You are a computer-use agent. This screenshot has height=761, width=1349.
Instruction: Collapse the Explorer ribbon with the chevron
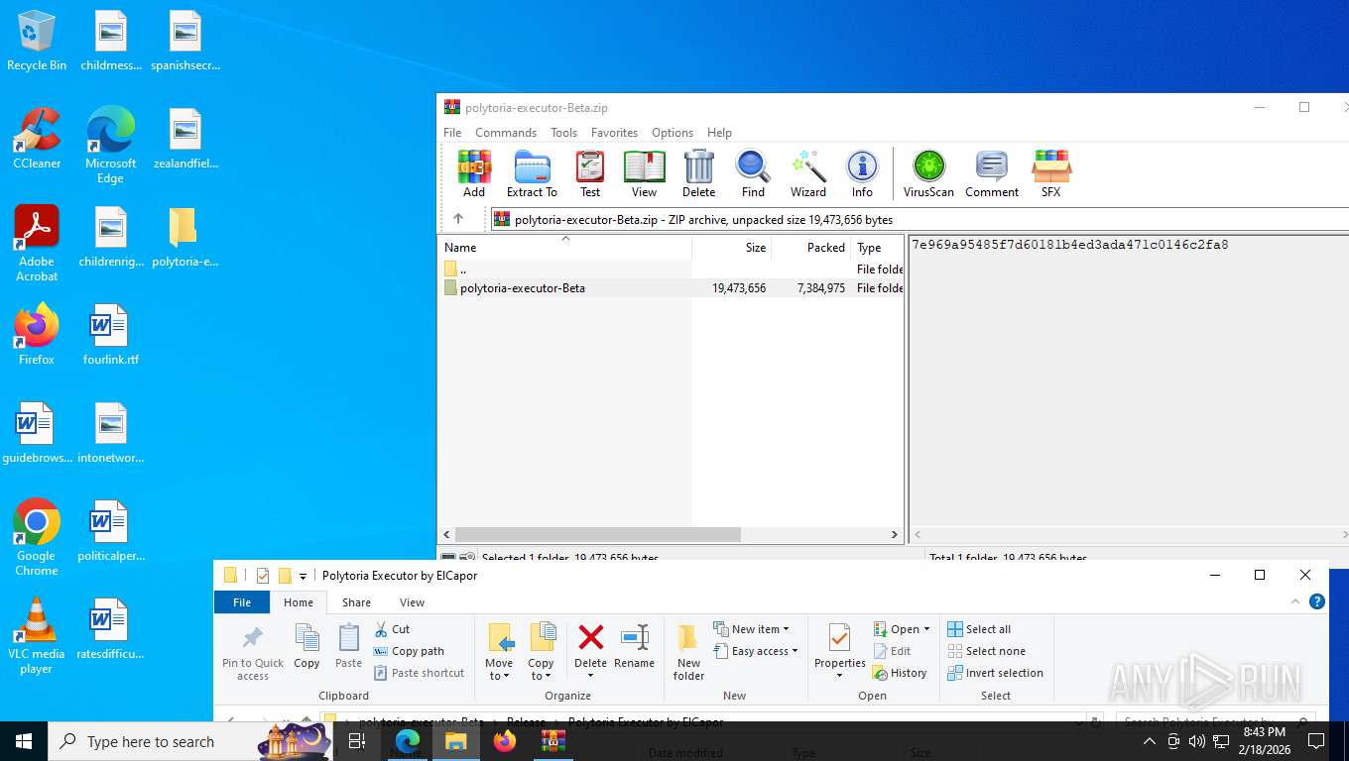1295,601
